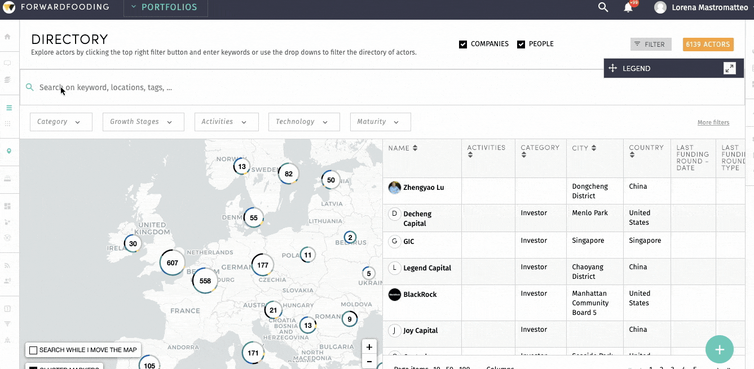Image resolution: width=754 pixels, height=369 pixels.
Task: Click the FILTER button
Action: (651, 43)
